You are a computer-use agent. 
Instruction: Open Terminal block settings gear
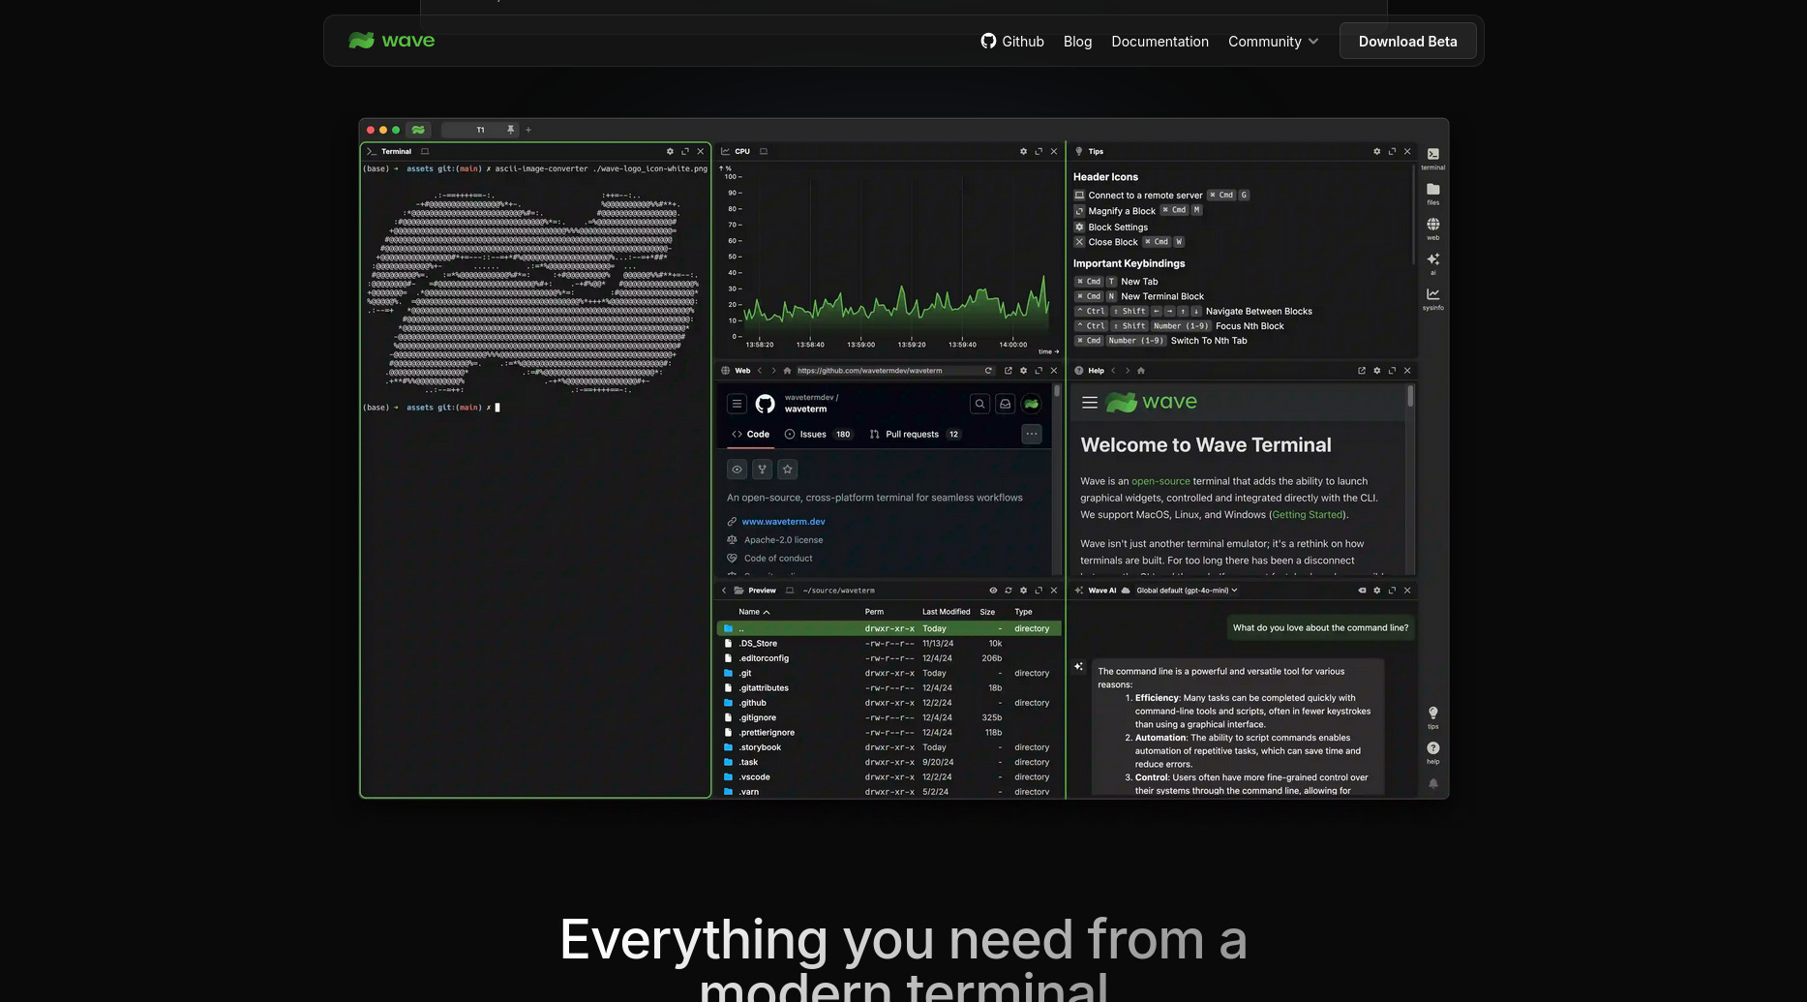pos(670,151)
